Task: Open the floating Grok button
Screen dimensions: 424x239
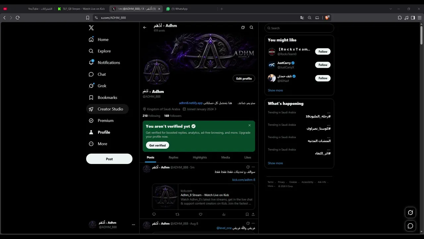Action: coord(410,212)
